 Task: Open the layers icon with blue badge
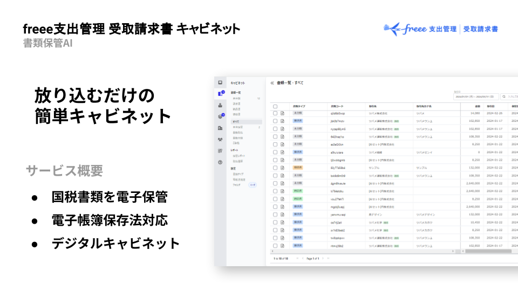(221, 116)
